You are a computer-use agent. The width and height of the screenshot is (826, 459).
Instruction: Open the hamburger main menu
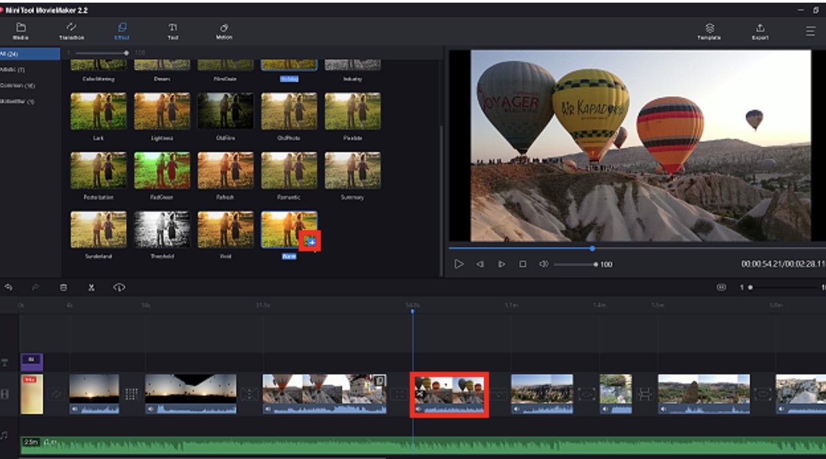click(810, 31)
